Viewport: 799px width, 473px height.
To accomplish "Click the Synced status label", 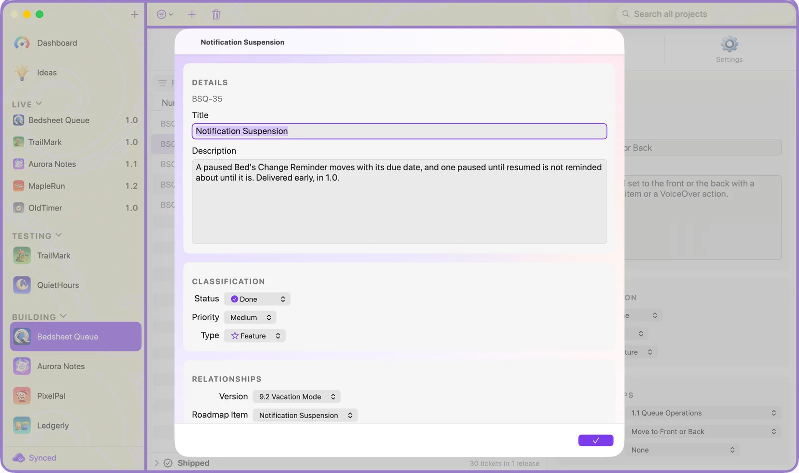I will pos(42,458).
